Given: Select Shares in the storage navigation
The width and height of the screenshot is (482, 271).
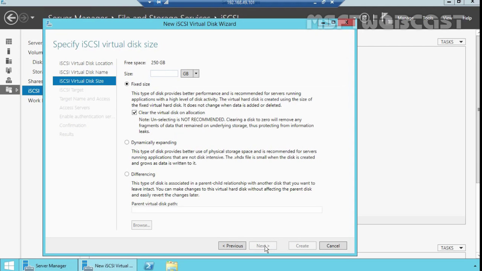Looking at the screenshot, I should pos(35,81).
